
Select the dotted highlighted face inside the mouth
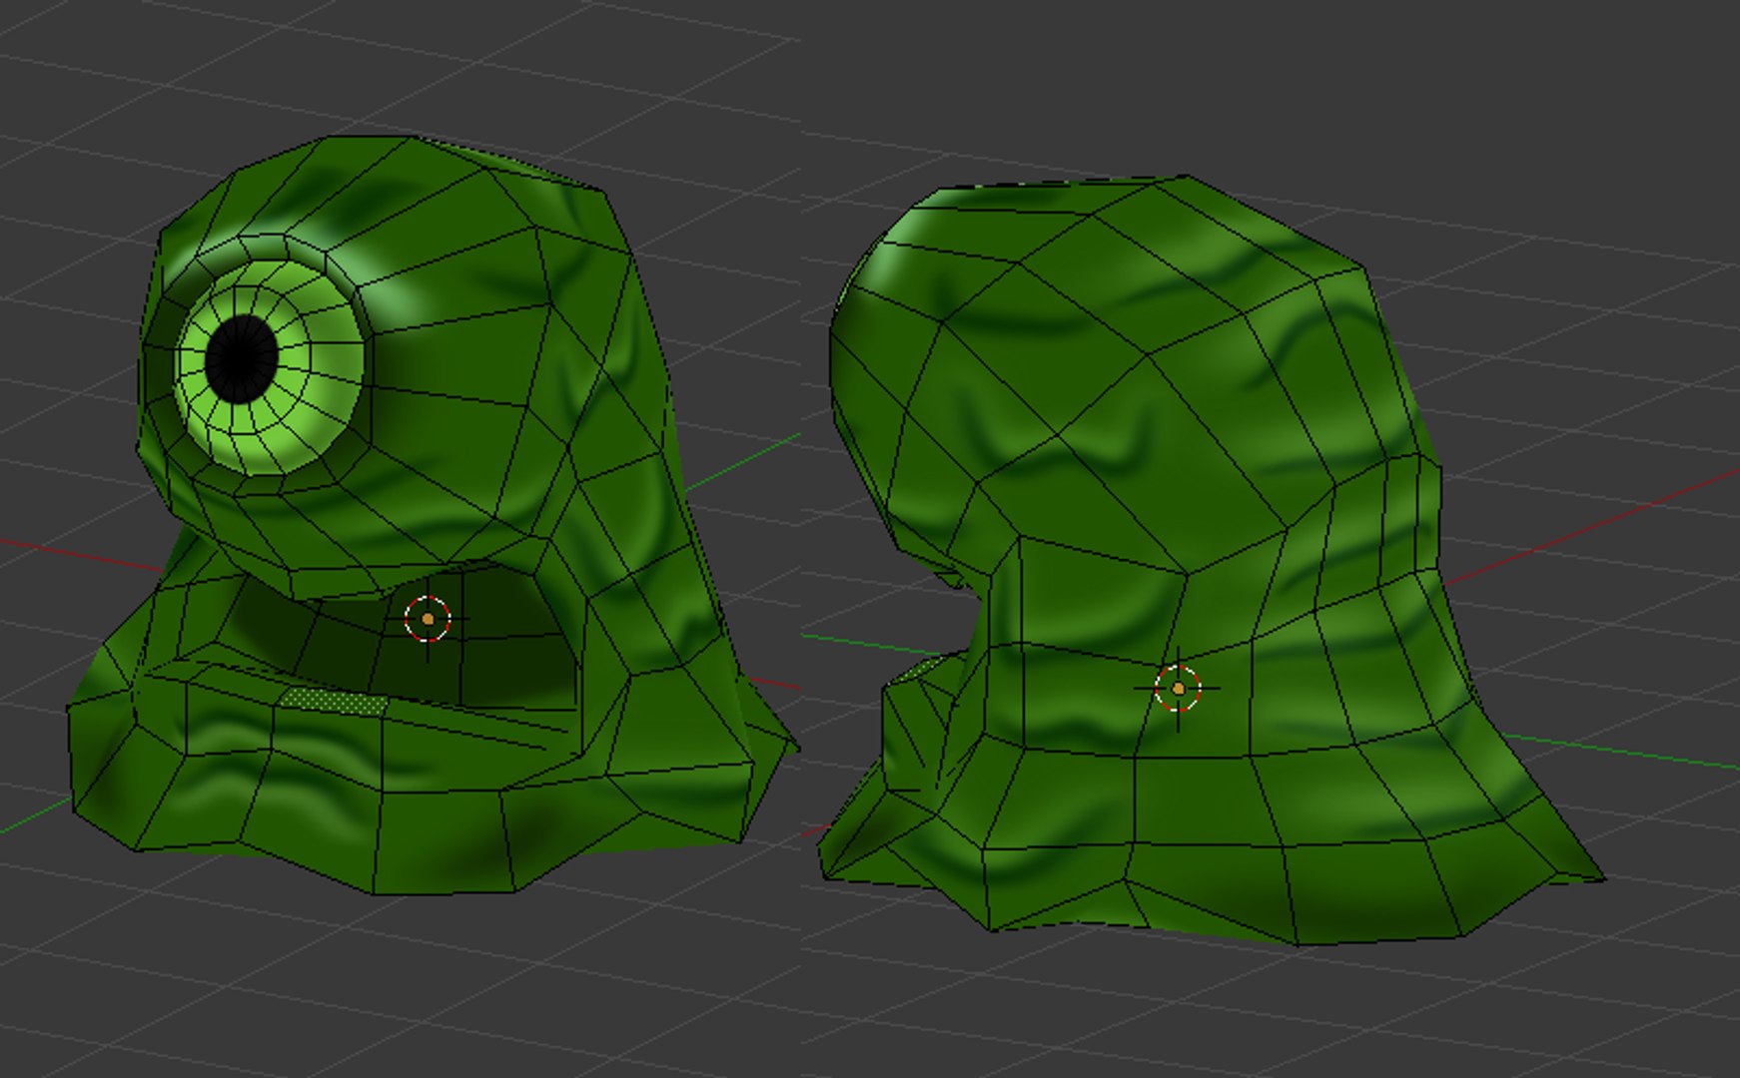335,702
